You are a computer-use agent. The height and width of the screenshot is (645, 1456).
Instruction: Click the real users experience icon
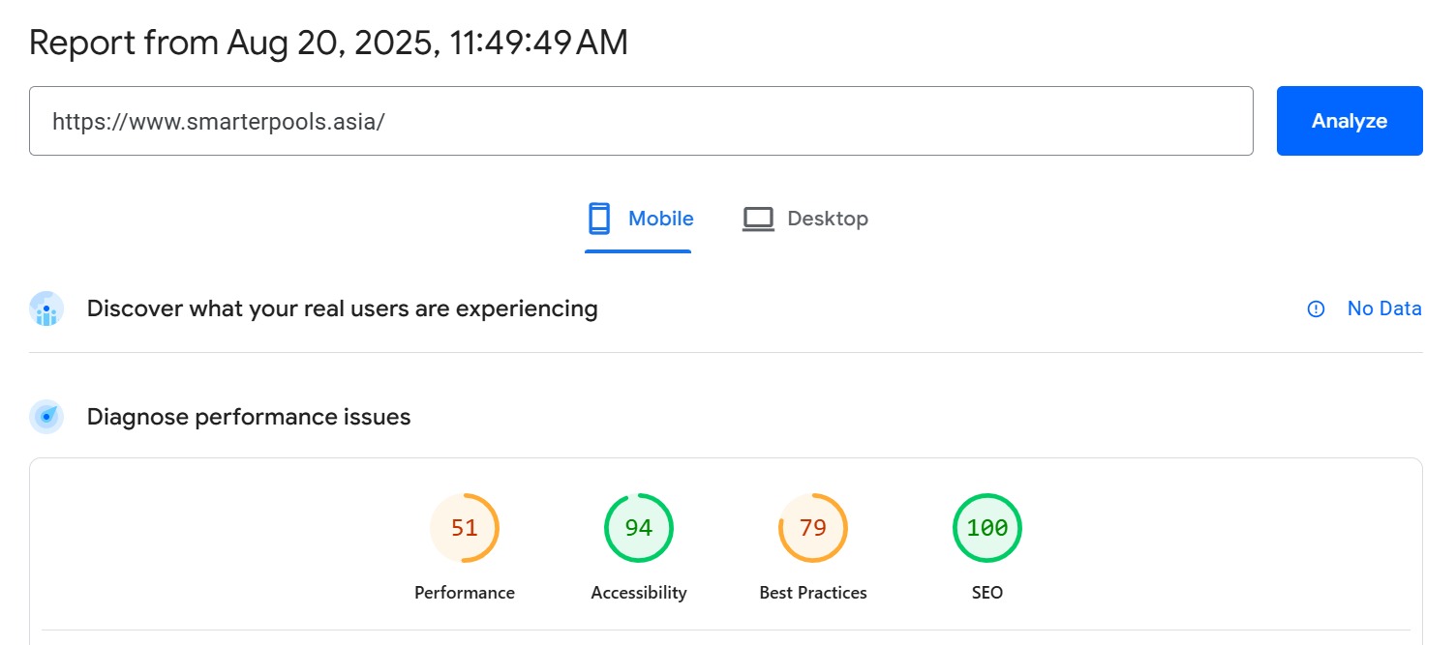46,309
